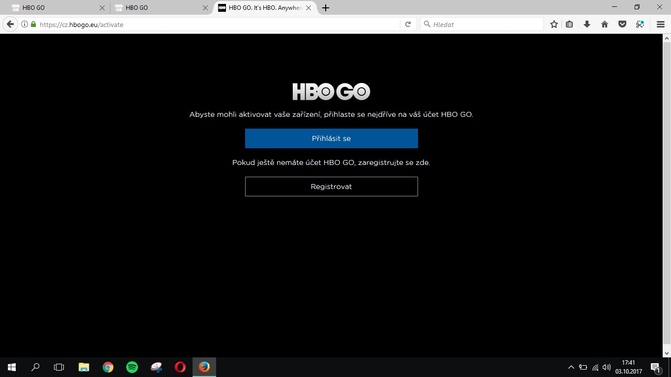Open Windows search from the taskbar
The height and width of the screenshot is (377, 671).
[35, 367]
